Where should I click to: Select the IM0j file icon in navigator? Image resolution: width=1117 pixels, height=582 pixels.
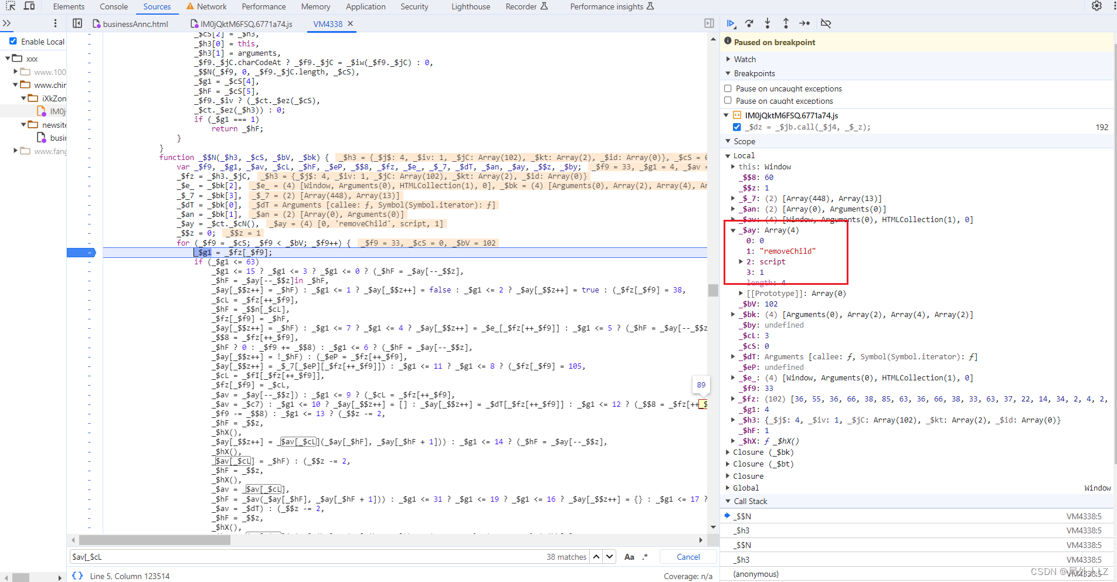[x=42, y=111]
